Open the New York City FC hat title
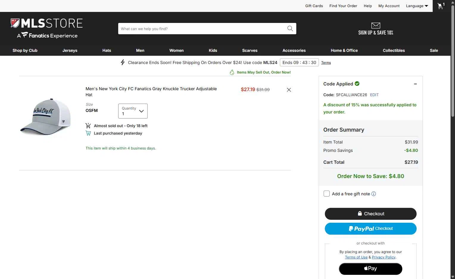Image resolution: width=455 pixels, height=279 pixels. click(151, 92)
